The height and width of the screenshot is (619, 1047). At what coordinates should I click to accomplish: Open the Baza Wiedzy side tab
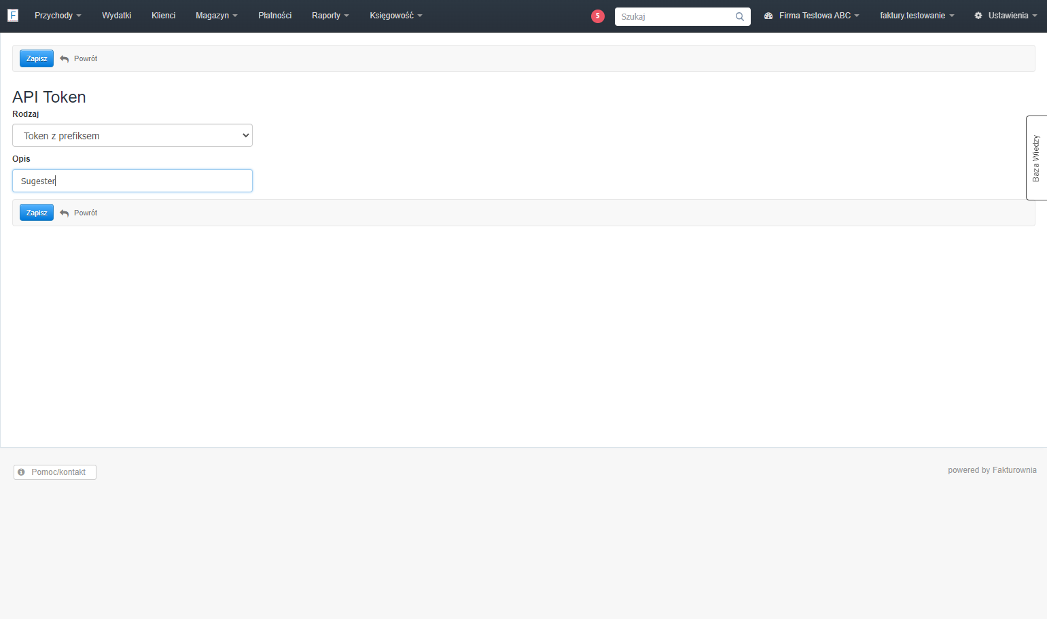[1036, 158]
